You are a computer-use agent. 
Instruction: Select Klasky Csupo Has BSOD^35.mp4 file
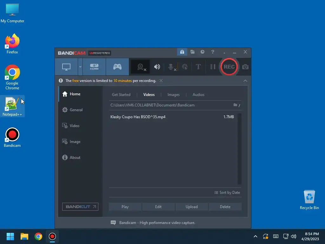138,117
